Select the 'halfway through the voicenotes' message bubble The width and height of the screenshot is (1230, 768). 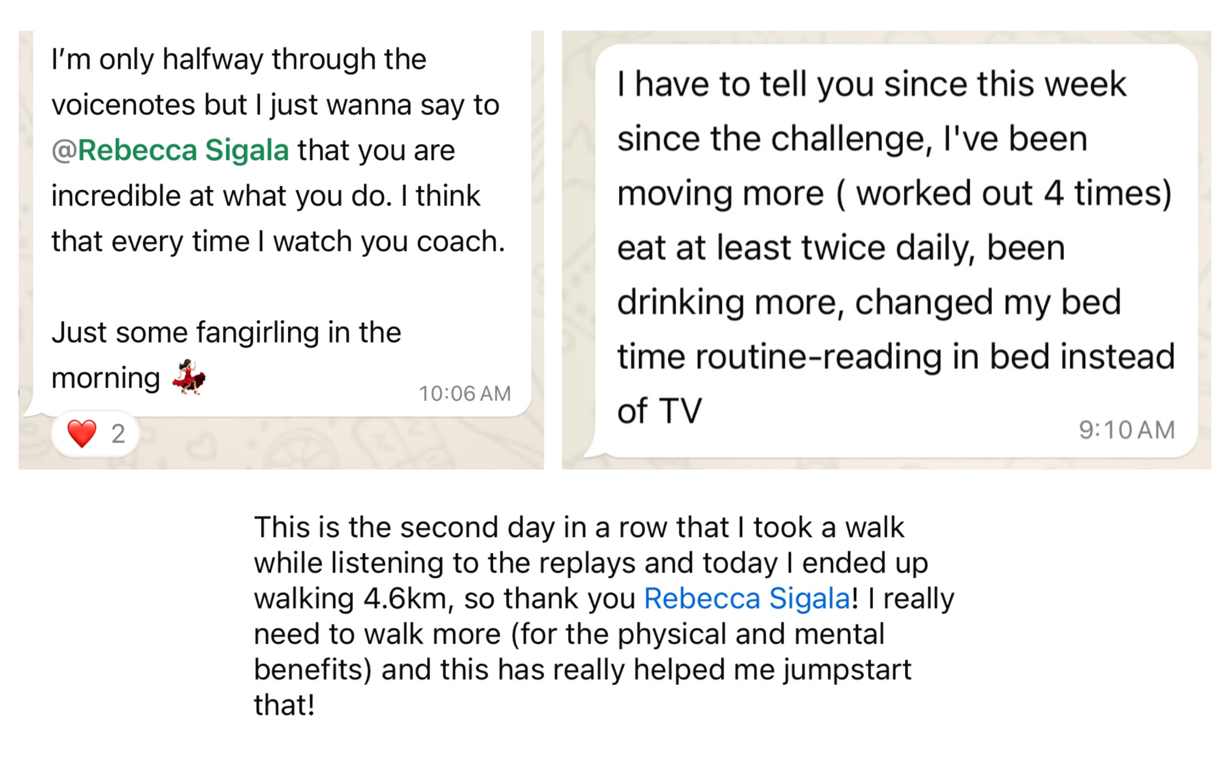tap(282, 223)
